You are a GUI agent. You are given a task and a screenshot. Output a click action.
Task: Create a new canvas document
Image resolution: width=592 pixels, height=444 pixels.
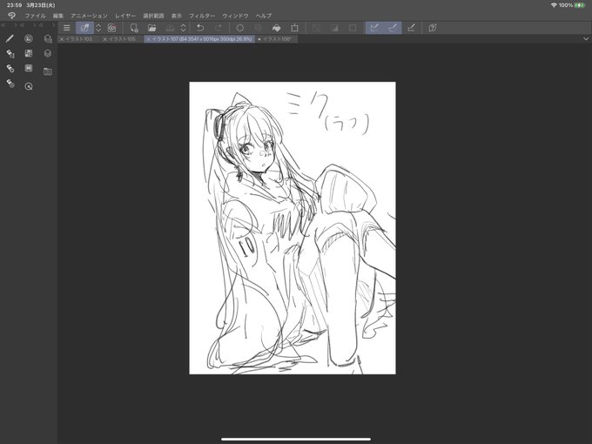pos(134,28)
